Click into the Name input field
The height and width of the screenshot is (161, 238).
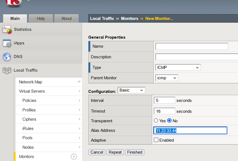(x=192, y=46)
